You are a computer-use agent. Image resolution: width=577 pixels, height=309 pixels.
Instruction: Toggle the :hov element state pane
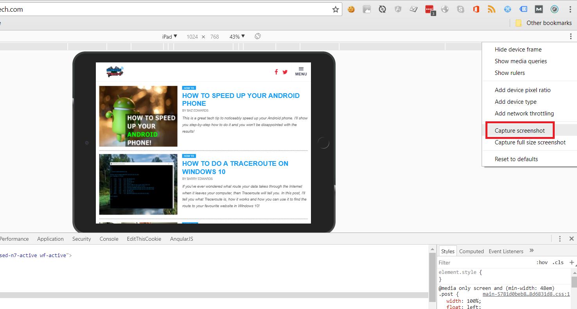(x=542, y=263)
